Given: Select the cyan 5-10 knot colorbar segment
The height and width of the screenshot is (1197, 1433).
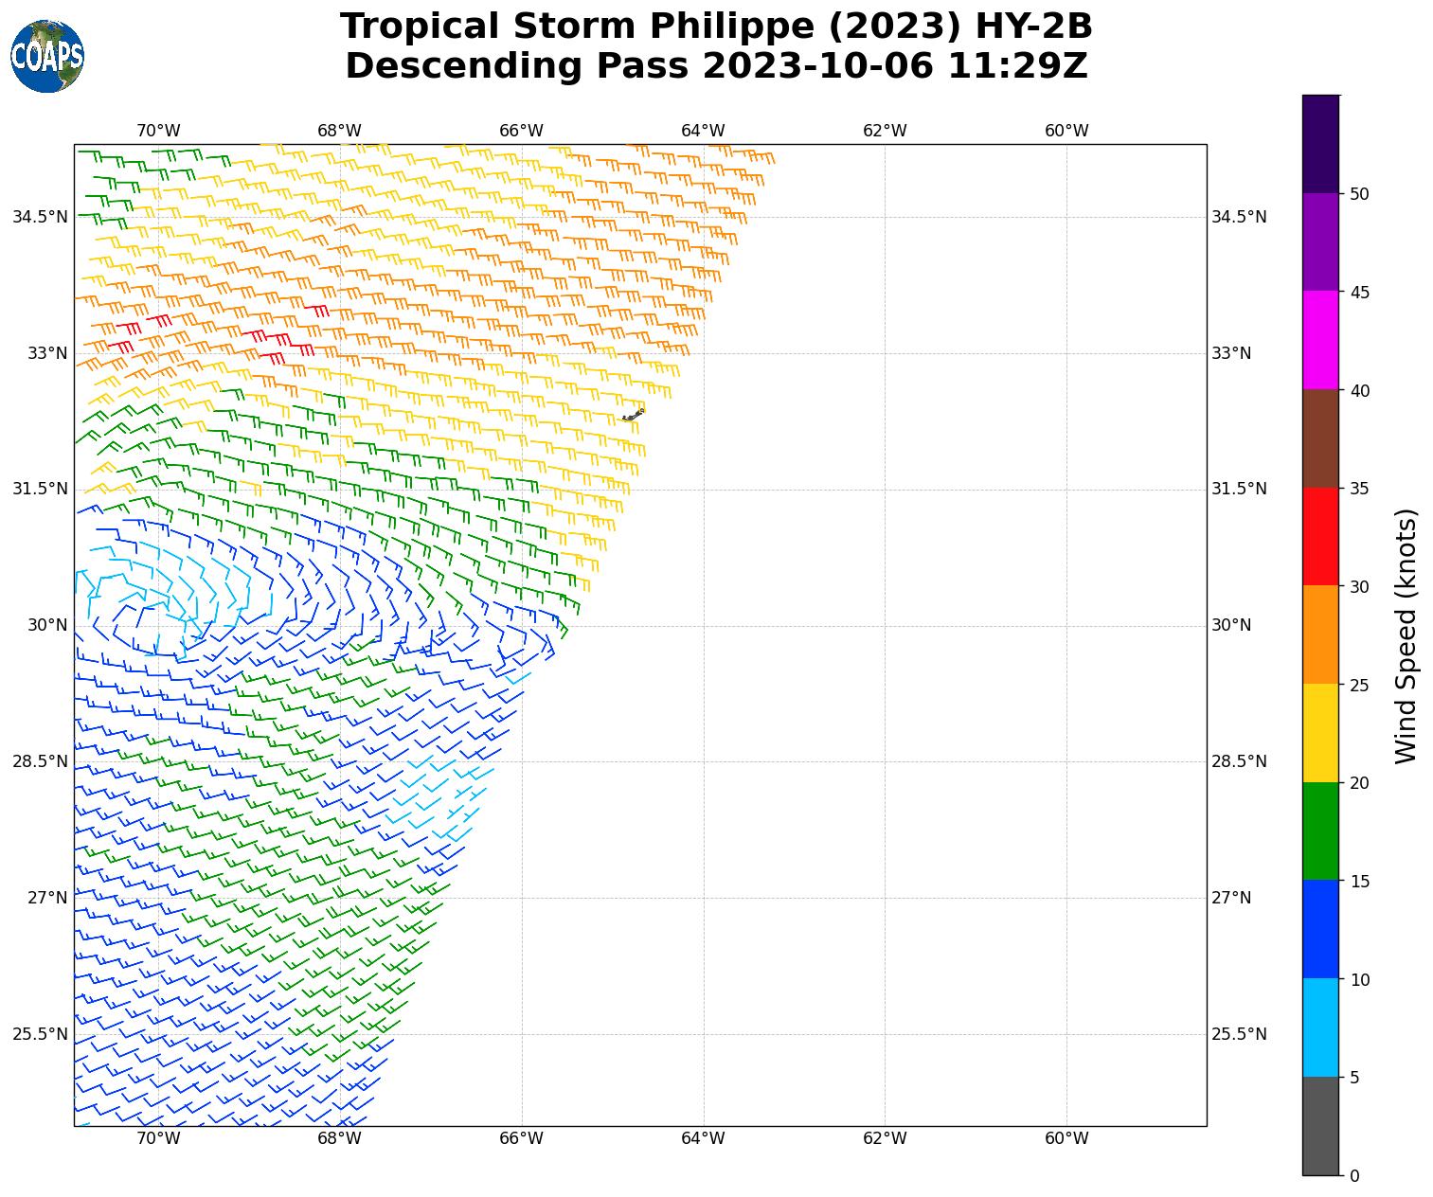Looking at the screenshot, I should [1320, 1027].
